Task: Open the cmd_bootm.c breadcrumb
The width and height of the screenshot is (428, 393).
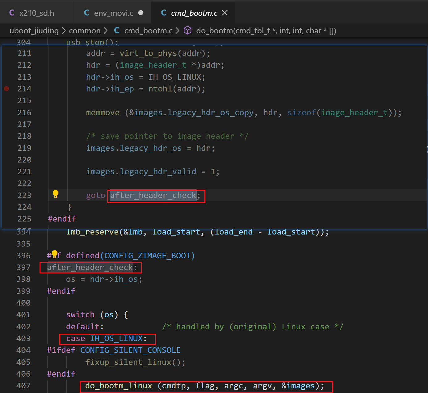Action: (x=148, y=31)
